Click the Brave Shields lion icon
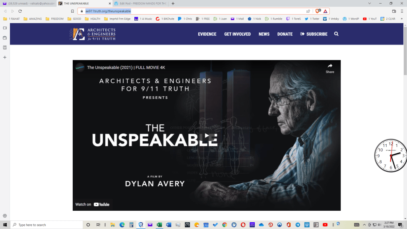The image size is (407, 229). point(317,11)
